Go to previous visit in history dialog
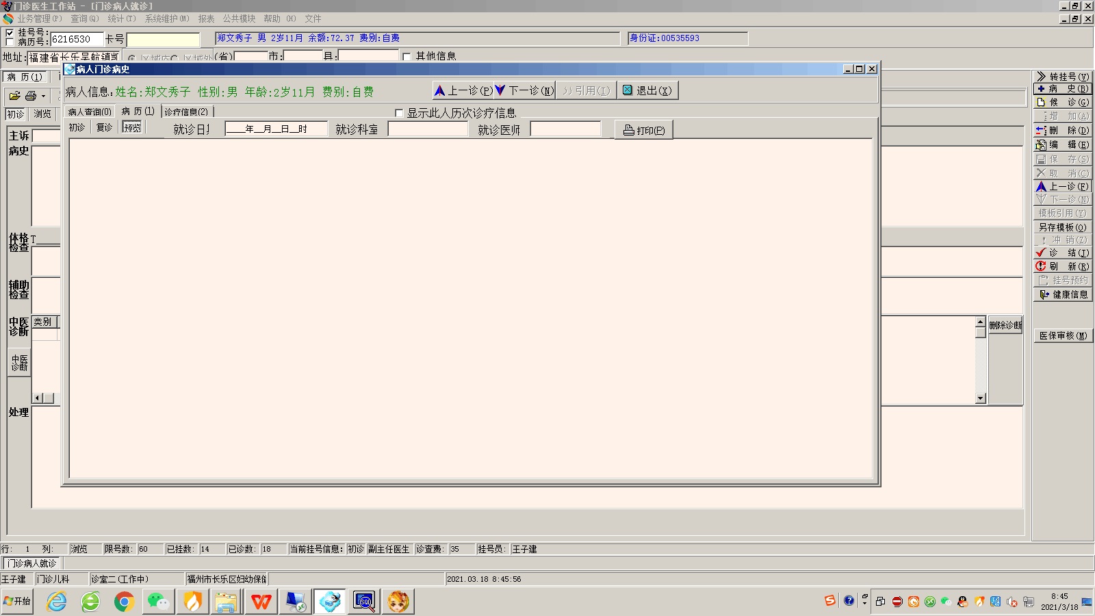 click(x=463, y=90)
